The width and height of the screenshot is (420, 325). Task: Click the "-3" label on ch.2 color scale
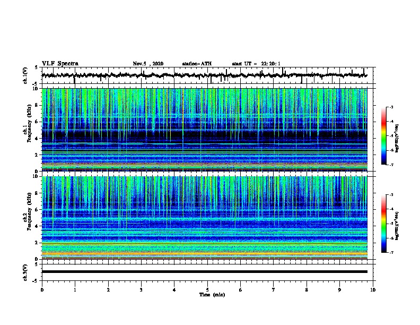click(391, 195)
